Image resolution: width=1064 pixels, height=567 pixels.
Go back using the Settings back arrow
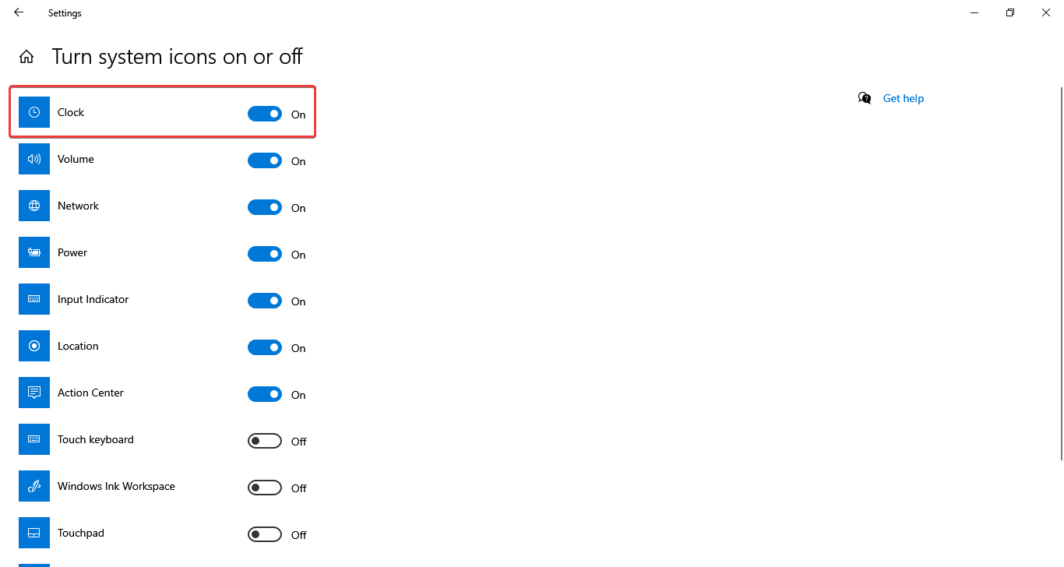point(19,12)
